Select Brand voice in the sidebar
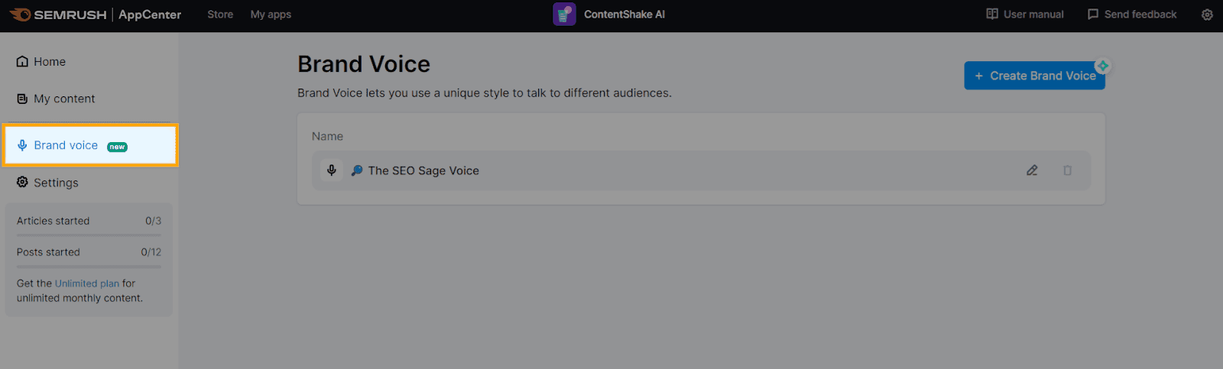The image size is (1223, 369). click(x=66, y=145)
